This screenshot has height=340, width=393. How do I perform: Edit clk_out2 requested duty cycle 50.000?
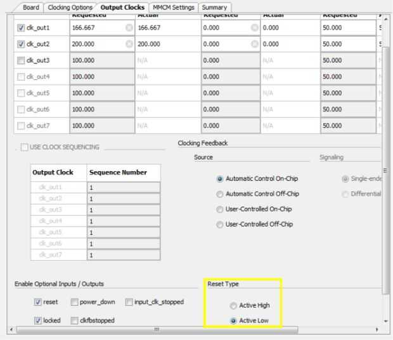coord(348,44)
